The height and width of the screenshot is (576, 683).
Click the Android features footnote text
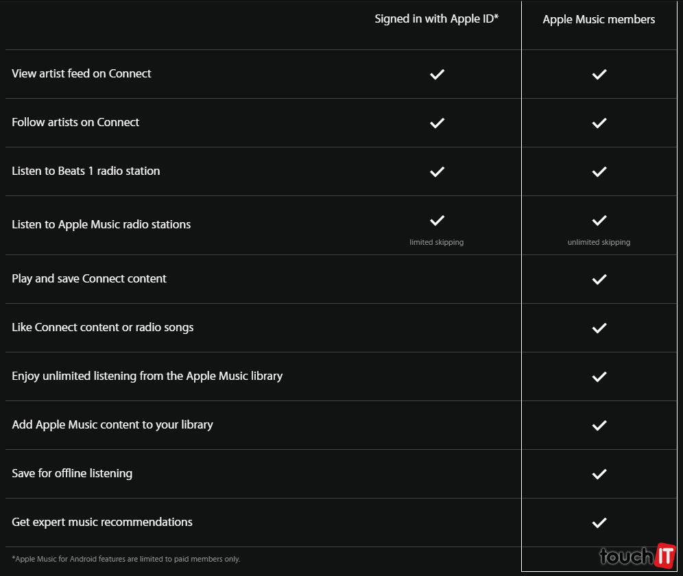(x=126, y=559)
